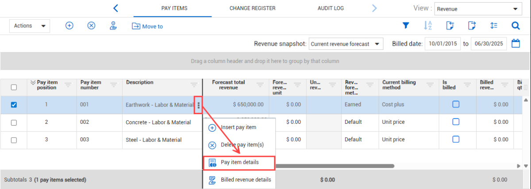The width and height of the screenshot is (531, 189).
Task: Open the billed date calendar picker
Action: coord(516,44)
